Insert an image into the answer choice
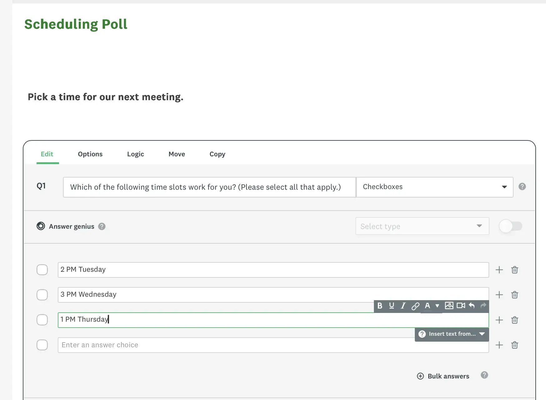The image size is (546, 400). [x=449, y=306]
